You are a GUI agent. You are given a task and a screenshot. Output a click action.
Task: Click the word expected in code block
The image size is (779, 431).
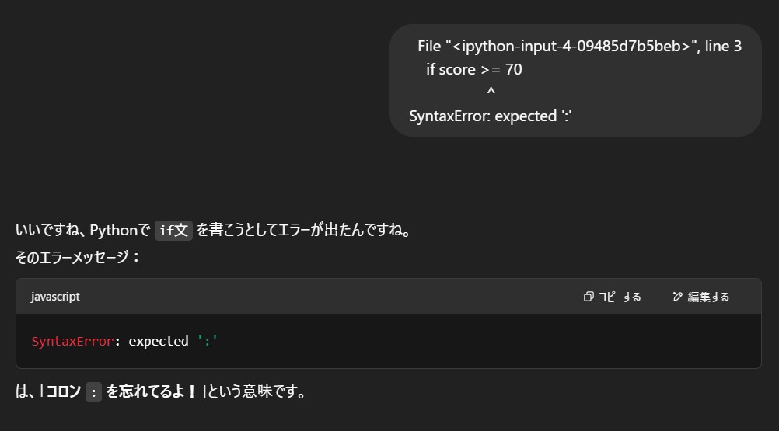pyautogui.click(x=159, y=341)
